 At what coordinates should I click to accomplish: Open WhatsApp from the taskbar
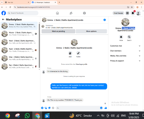[x=27, y=116]
